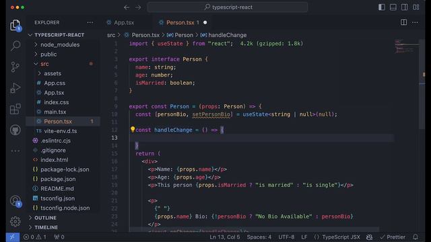Open the GitHub view in activity bar

15,130
